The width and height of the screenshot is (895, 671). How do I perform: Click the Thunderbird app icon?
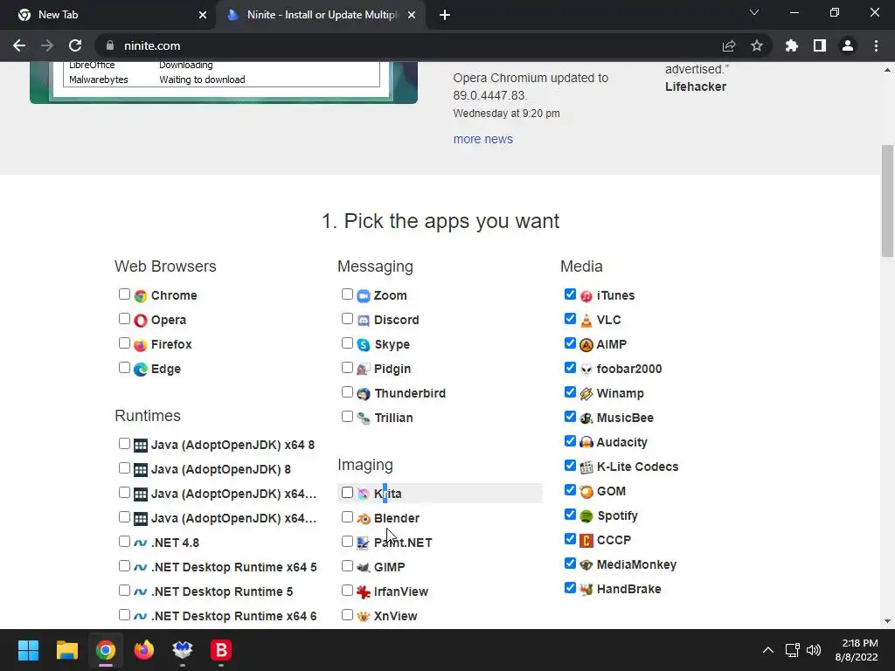click(x=364, y=394)
